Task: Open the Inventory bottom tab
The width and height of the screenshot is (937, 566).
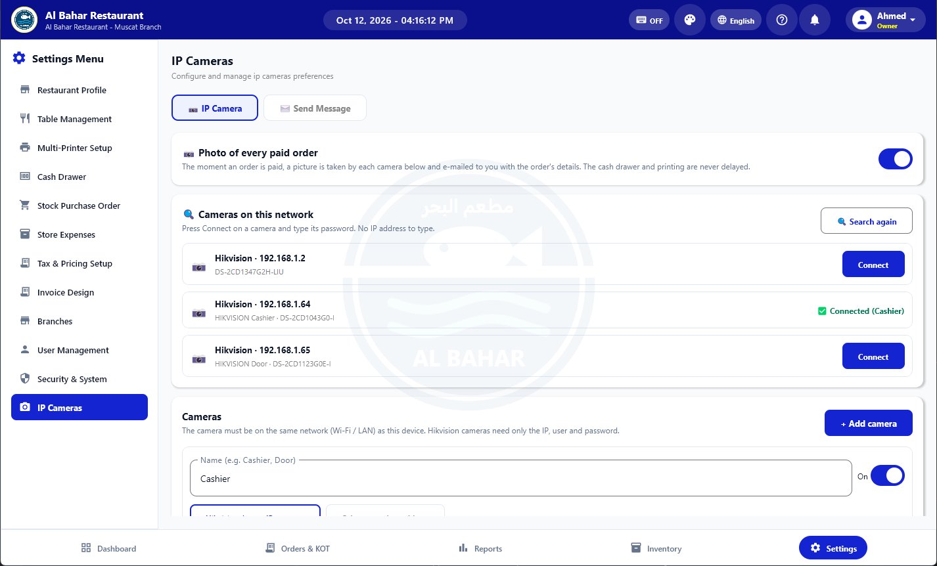Action: point(656,548)
